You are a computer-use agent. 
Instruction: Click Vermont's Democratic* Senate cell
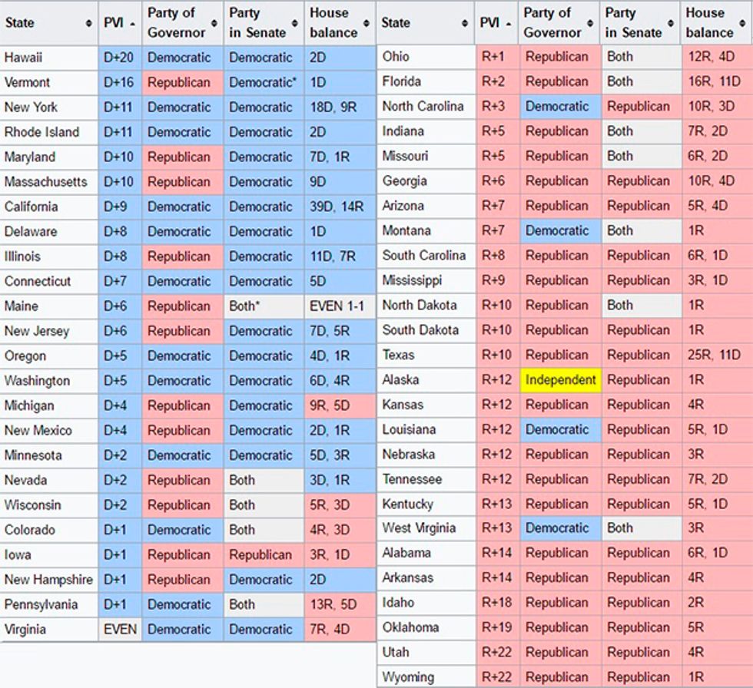(x=263, y=82)
